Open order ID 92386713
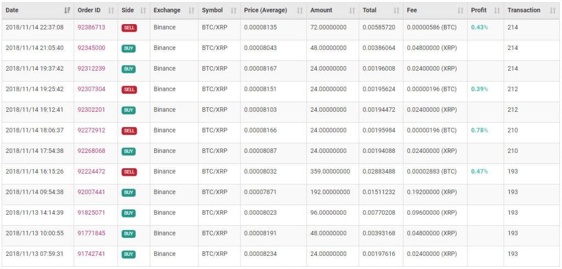Screen dimensions: 562x269 (x=91, y=27)
